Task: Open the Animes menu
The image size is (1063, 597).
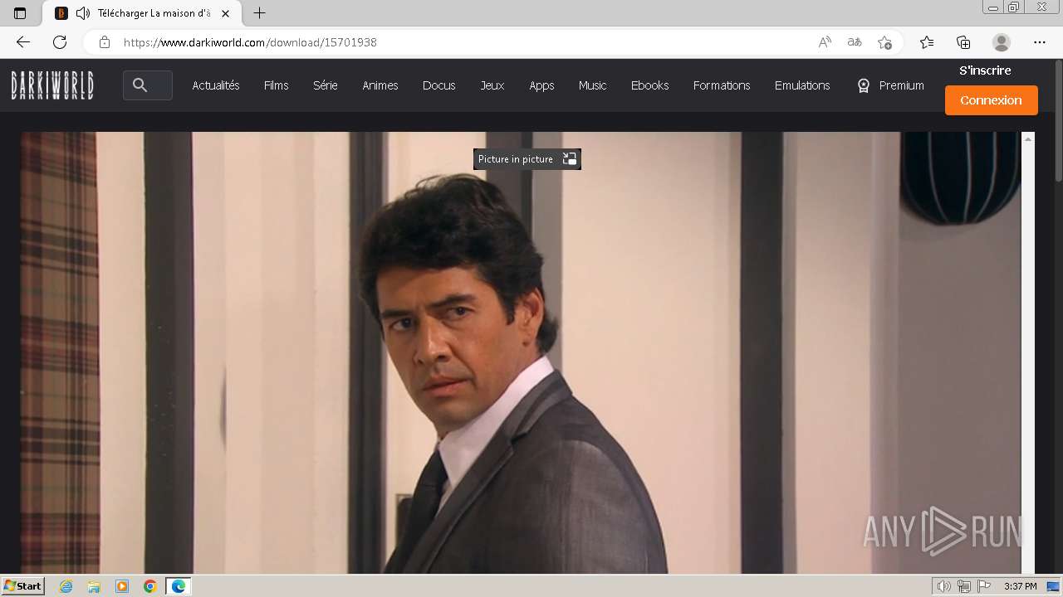Action: click(x=380, y=85)
